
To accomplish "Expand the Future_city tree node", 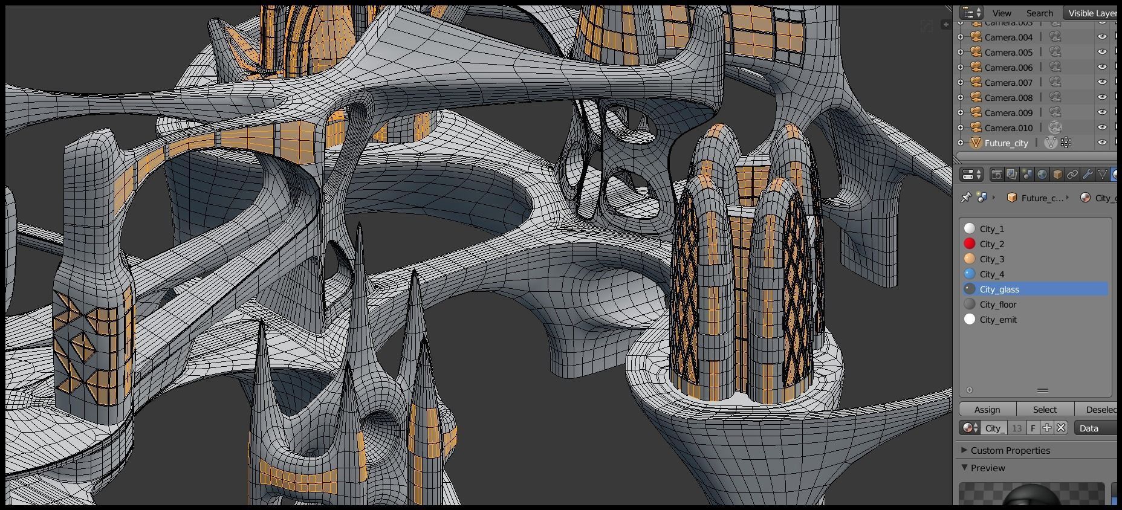I will coord(961,143).
